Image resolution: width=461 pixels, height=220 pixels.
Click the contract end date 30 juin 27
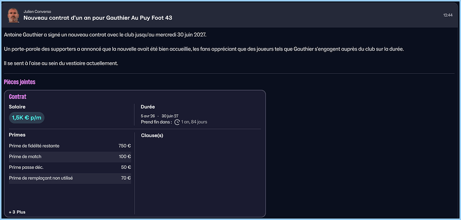click(x=170, y=116)
